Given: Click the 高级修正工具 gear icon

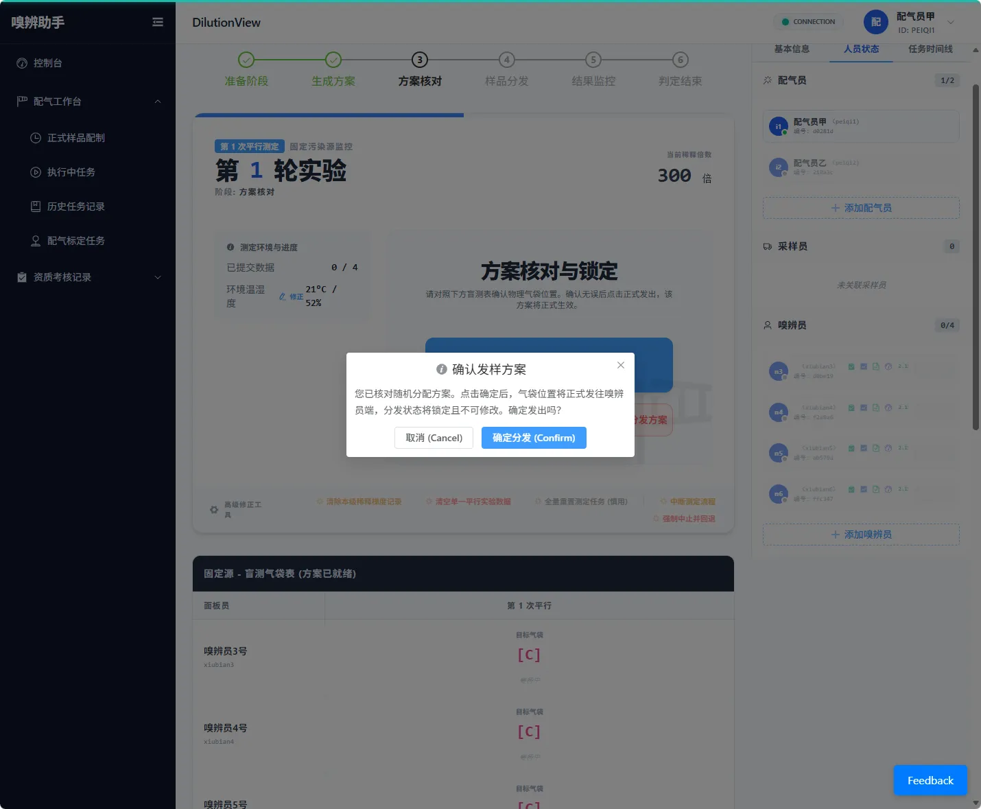Looking at the screenshot, I should point(214,510).
